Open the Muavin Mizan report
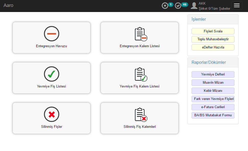This screenshot has height=151, width=248. [x=213, y=83]
